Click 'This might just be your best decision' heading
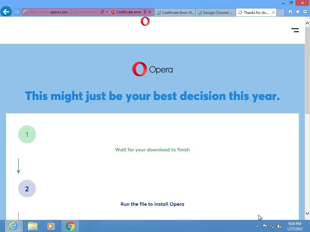 tap(153, 96)
